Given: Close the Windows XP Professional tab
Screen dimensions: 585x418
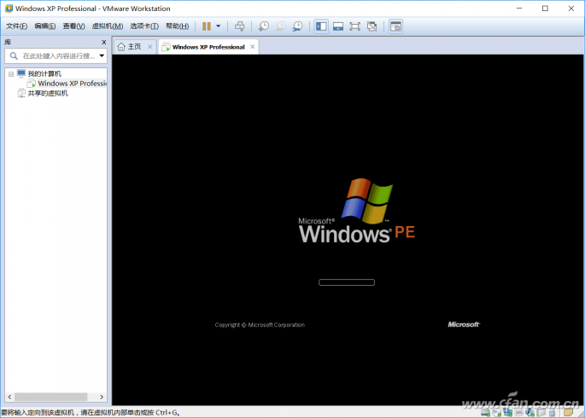Looking at the screenshot, I should point(253,47).
